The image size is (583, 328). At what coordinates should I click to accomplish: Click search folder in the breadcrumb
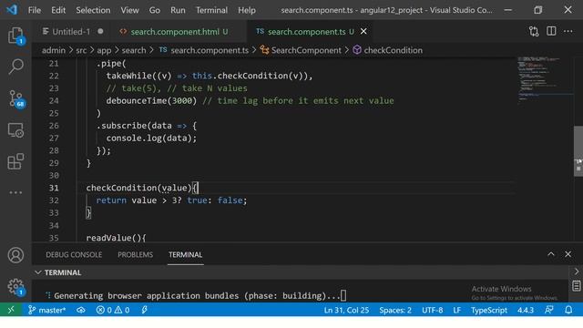134,50
